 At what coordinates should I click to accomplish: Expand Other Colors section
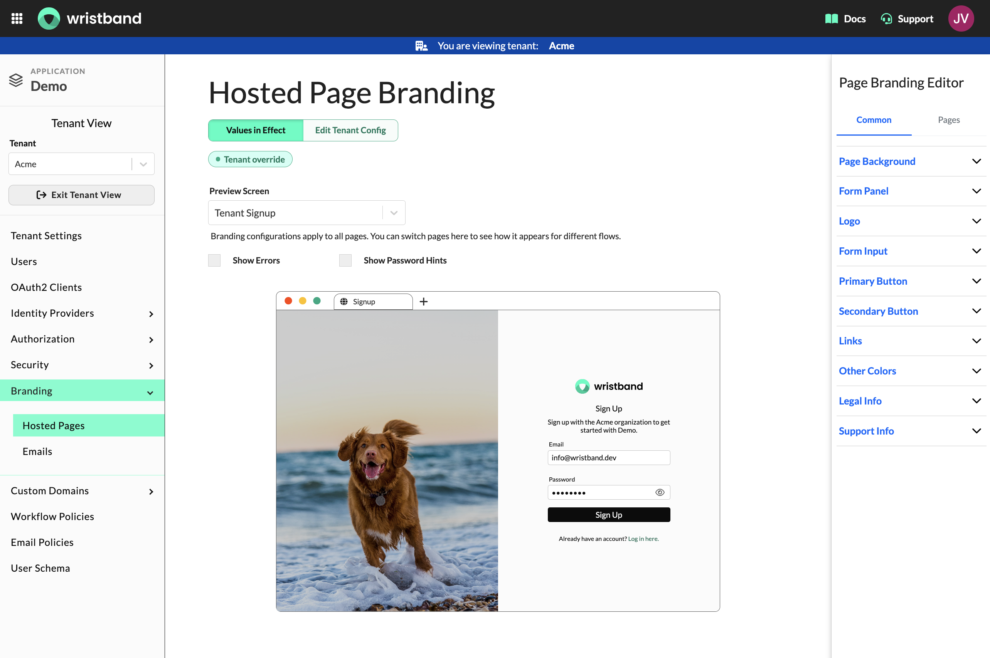point(911,371)
